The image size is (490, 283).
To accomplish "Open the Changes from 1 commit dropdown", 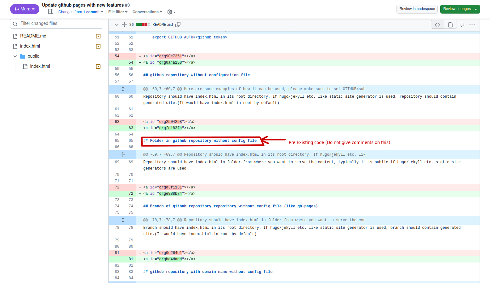I will (x=81, y=12).
